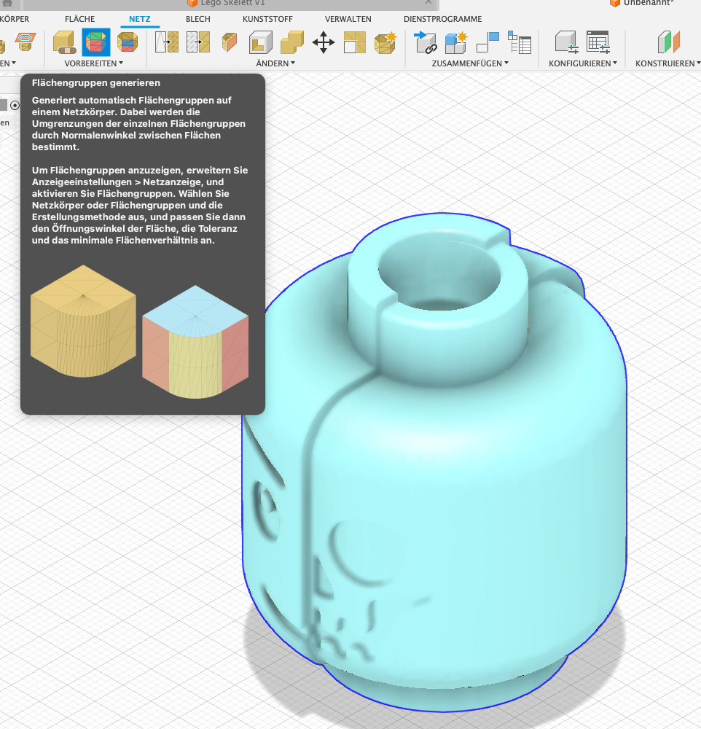Click the Move/Copy four-arrow icon
The image size is (701, 729).
(323, 42)
